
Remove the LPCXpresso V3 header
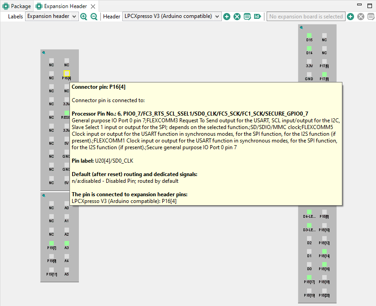[237, 17]
